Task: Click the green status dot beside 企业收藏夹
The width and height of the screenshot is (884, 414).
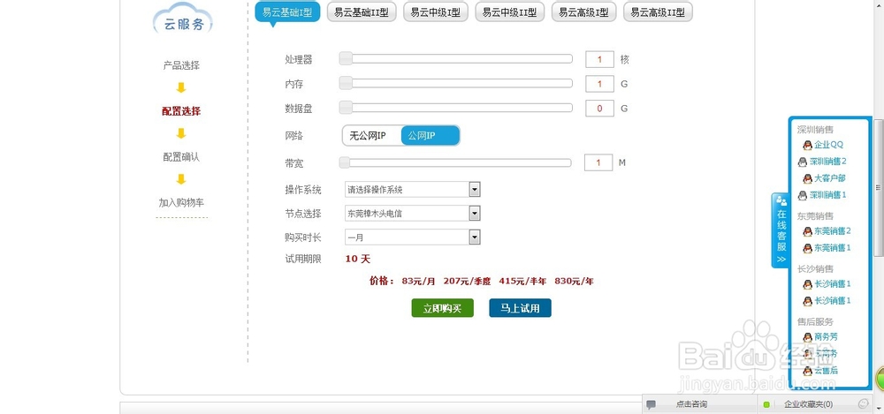Action: 766,404
